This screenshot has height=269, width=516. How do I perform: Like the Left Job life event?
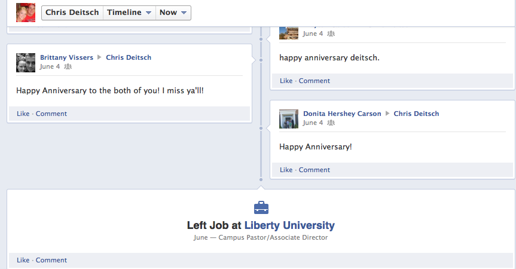coord(23,260)
